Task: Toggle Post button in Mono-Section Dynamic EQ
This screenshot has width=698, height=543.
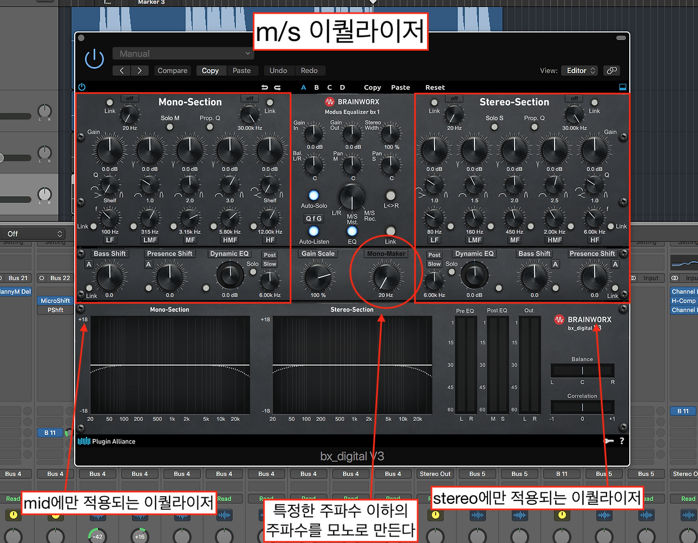Action: [270, 255]
